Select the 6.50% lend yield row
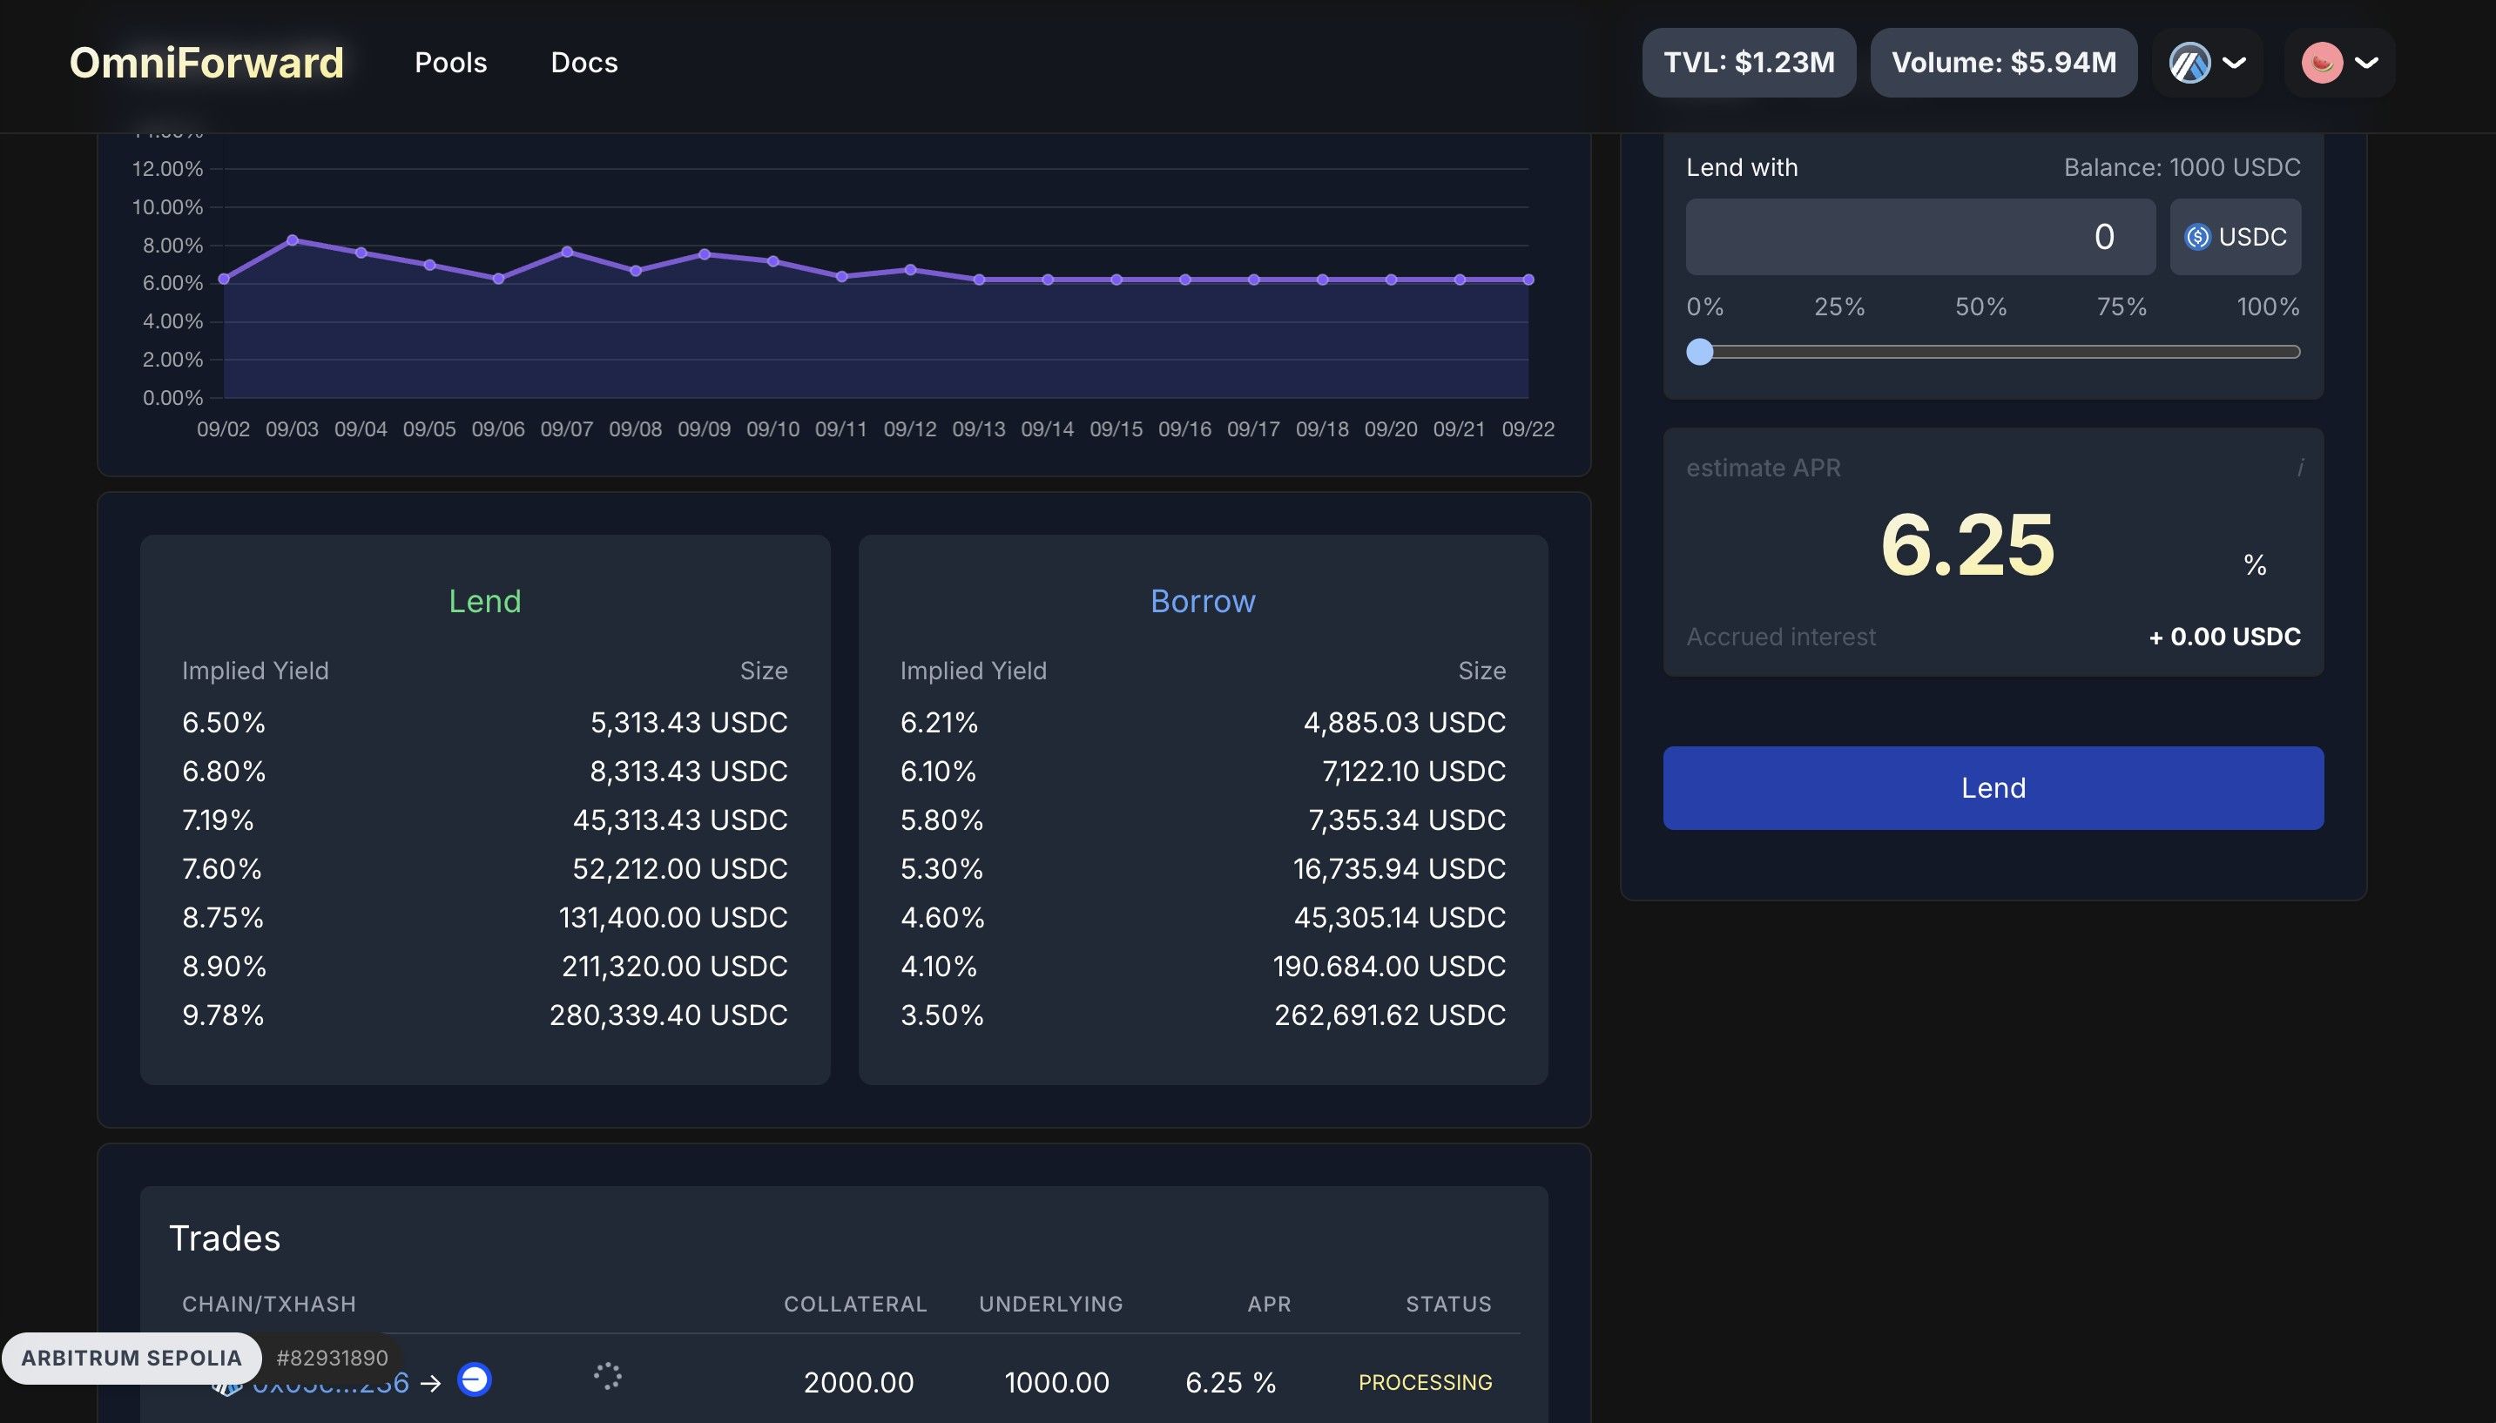Screen dimensions: 2496x1423 click(x=485, y=722)
